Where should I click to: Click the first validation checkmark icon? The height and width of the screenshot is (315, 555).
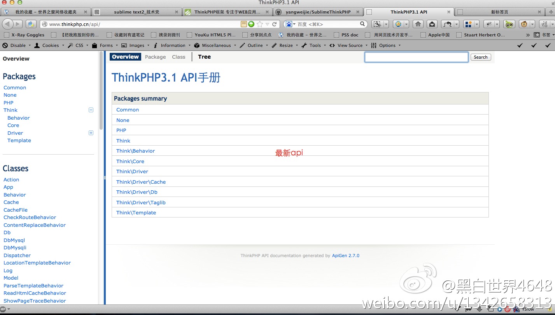pos(520,45)
